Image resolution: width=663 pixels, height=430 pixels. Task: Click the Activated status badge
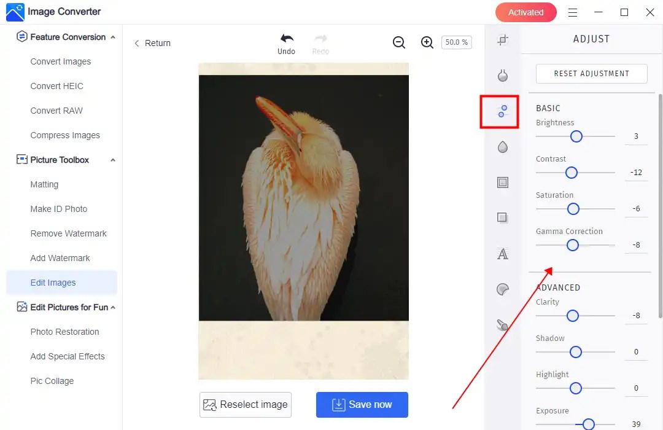point(525,12)
